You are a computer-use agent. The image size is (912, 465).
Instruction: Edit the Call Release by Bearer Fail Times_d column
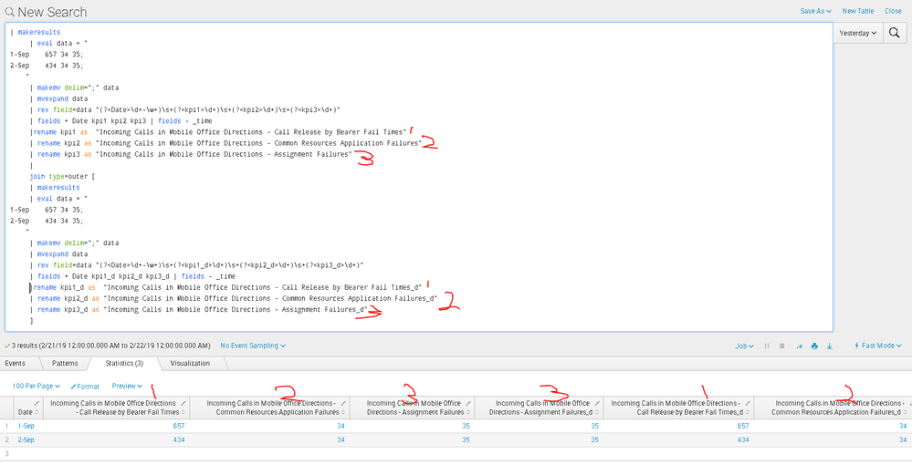pos(748,402)
